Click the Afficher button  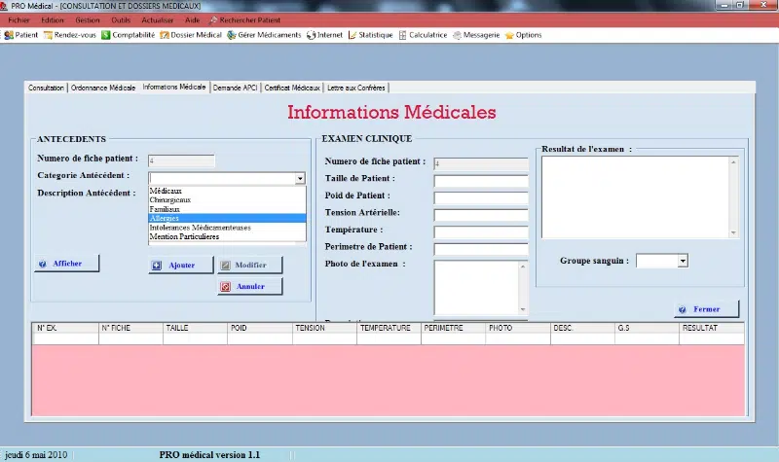click(x=66, y=264)
